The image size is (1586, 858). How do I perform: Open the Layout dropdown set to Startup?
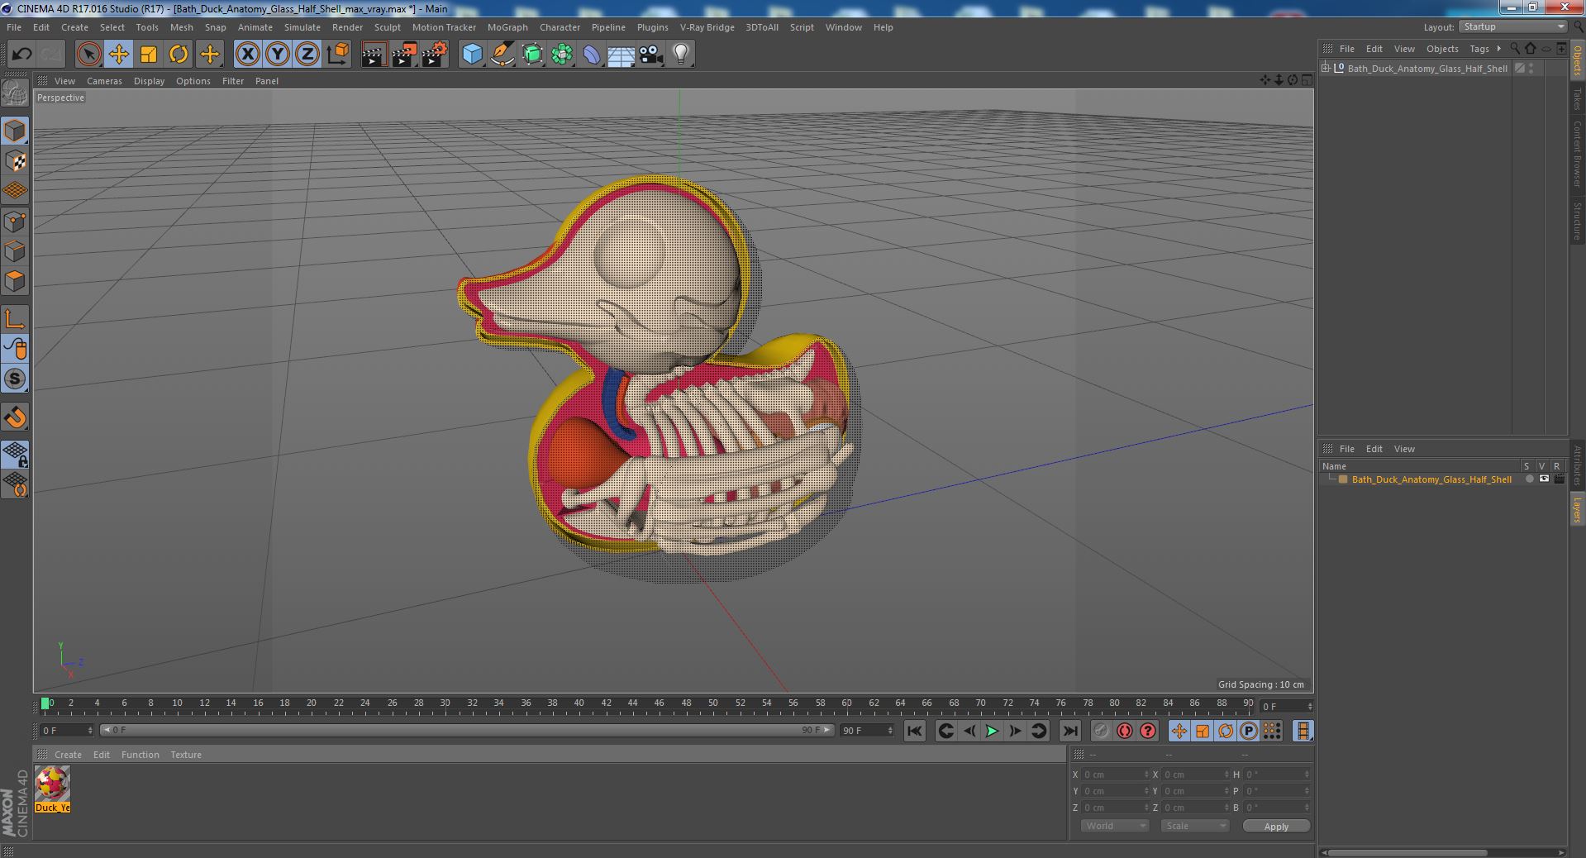tap(1512, 27)
